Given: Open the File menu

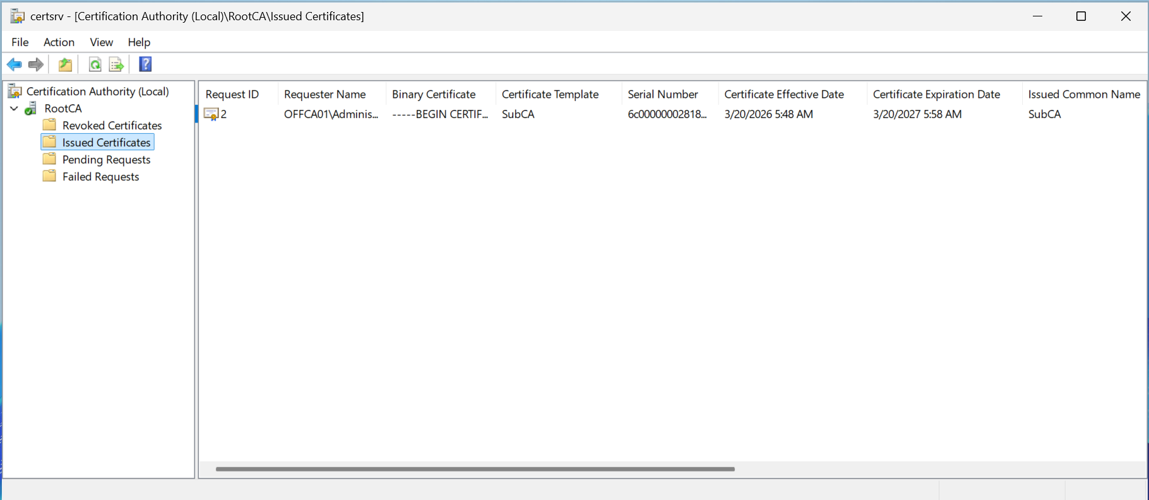Looking at the screenshot, I should pos(20,42).
